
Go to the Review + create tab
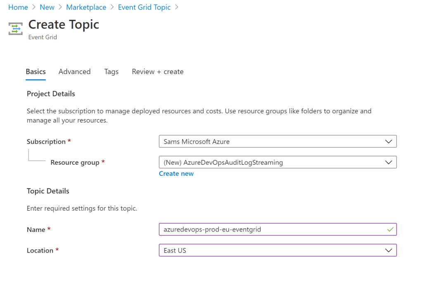coord(157,72)
